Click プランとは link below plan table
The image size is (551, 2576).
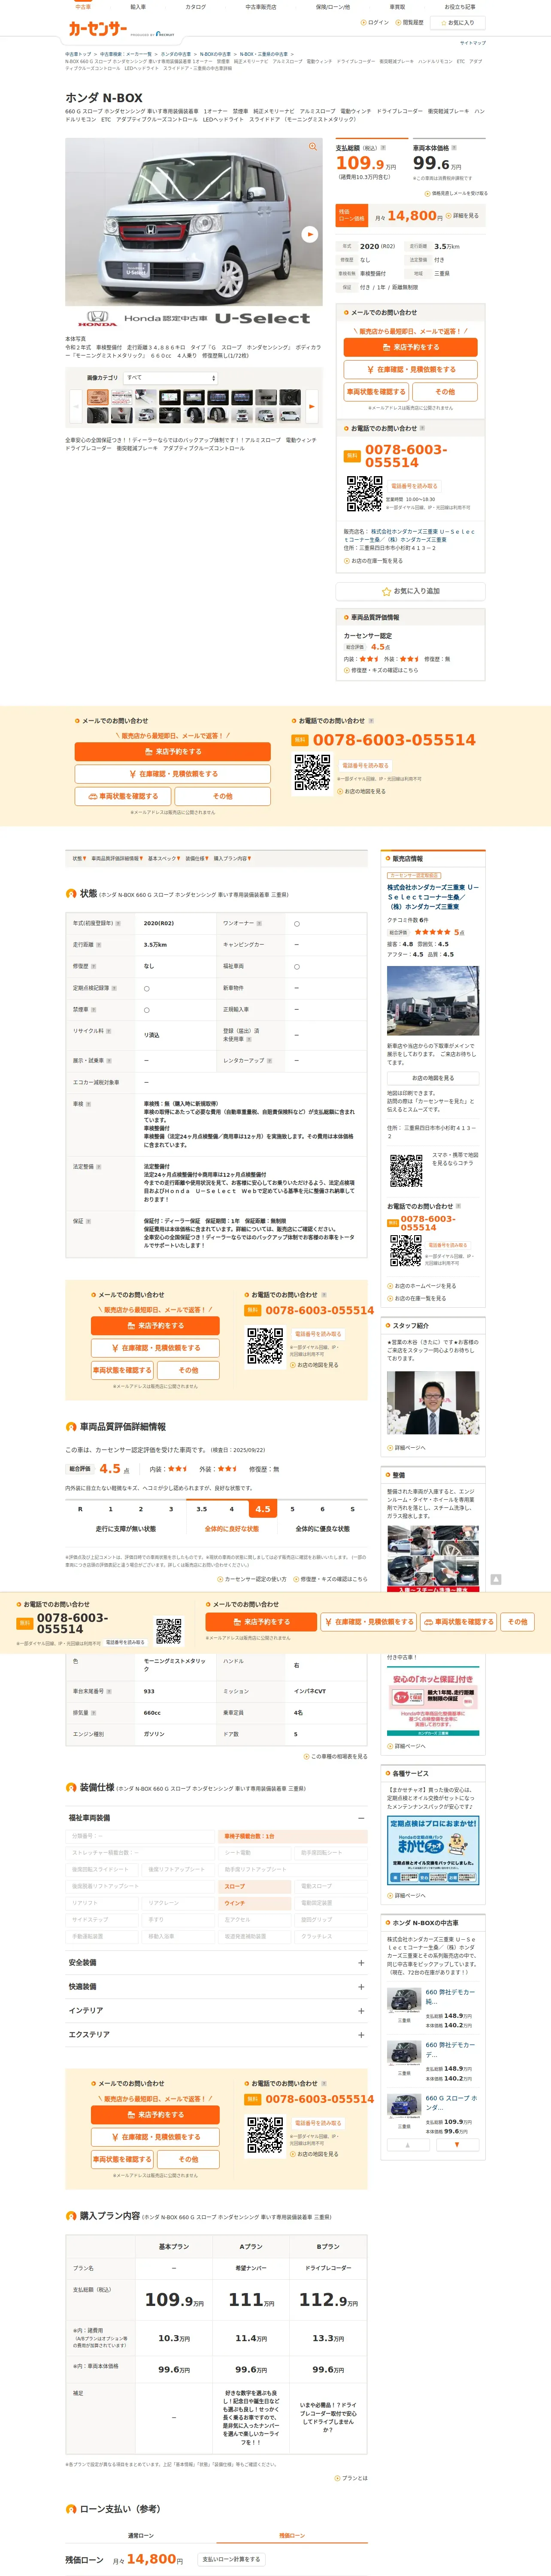tap(351, 2478)
